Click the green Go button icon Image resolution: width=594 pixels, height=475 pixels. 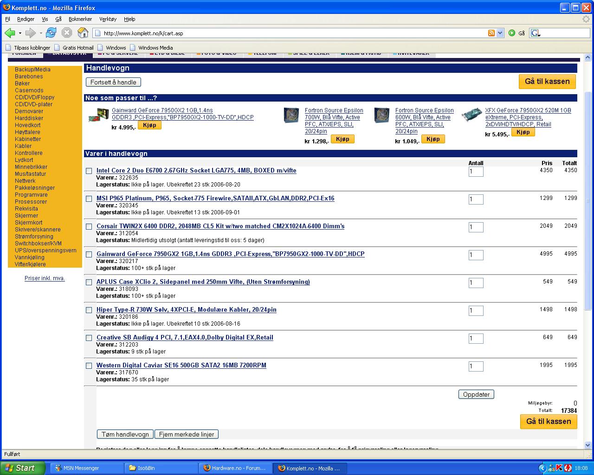click(512, 33)
